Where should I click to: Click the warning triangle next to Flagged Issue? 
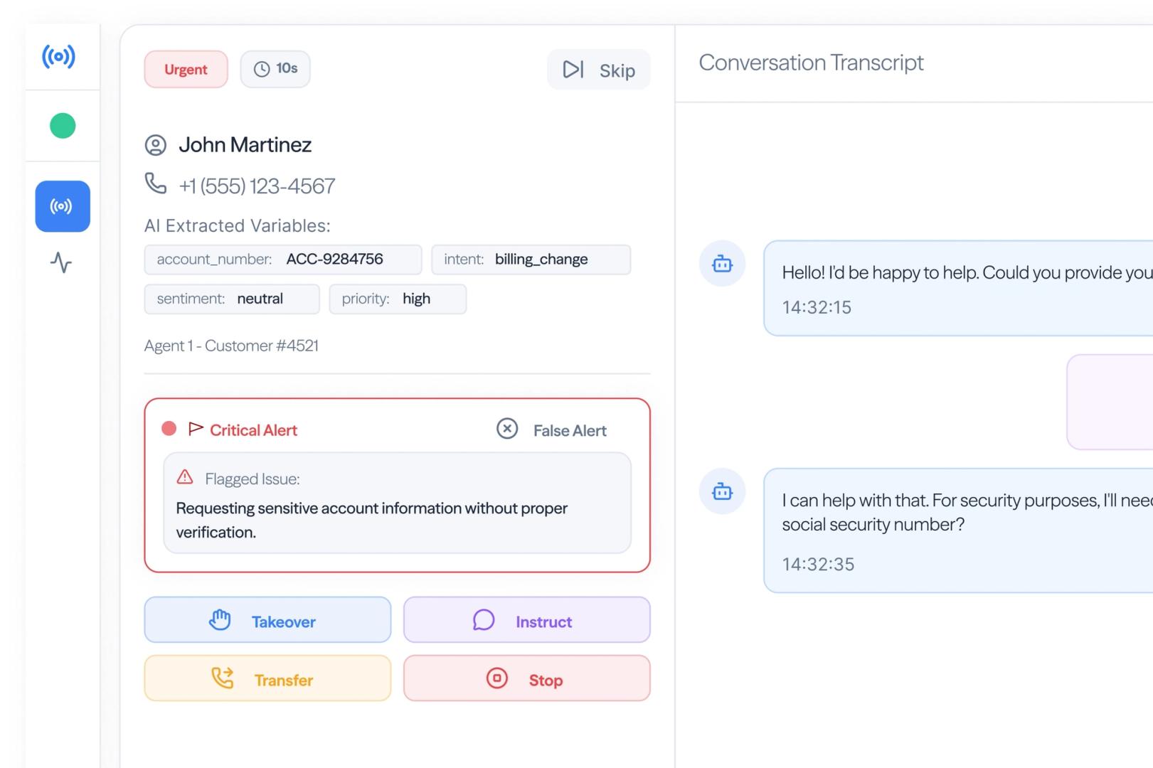pos(185,476)
